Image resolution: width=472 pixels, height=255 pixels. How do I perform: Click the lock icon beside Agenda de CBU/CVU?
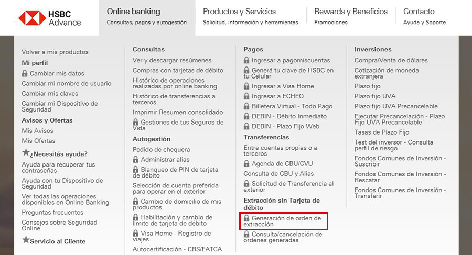point(246,163)
